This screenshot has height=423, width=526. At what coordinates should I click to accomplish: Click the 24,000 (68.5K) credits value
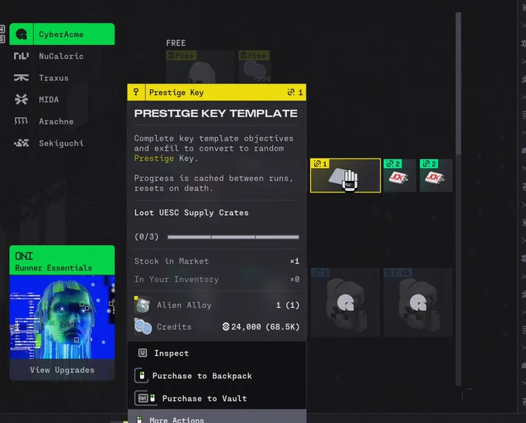click(261, 327)
